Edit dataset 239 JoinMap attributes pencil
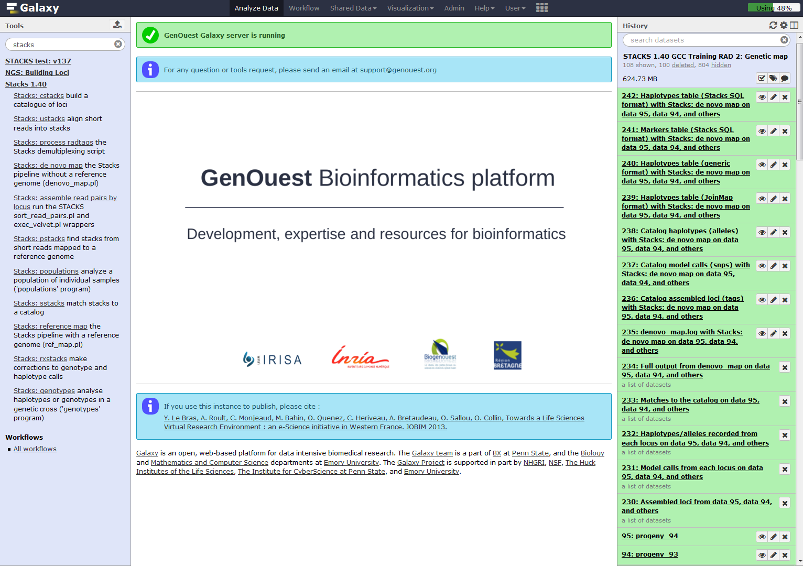Image resolution: width=803 pixels, height=566 pixels. [x=774, y=199]
